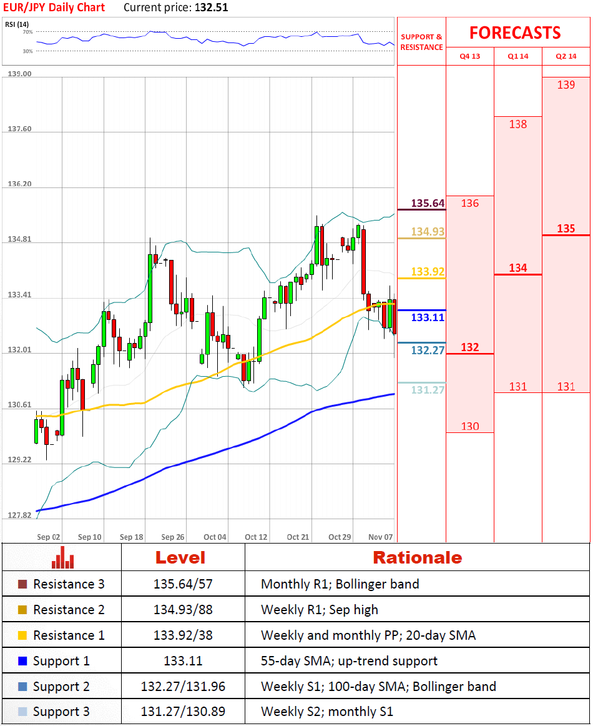Click the Oct 29 date axis label

(340, 537)
